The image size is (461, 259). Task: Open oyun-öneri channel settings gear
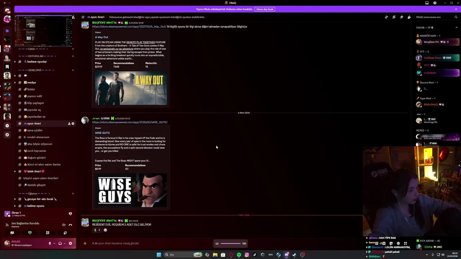73,123
